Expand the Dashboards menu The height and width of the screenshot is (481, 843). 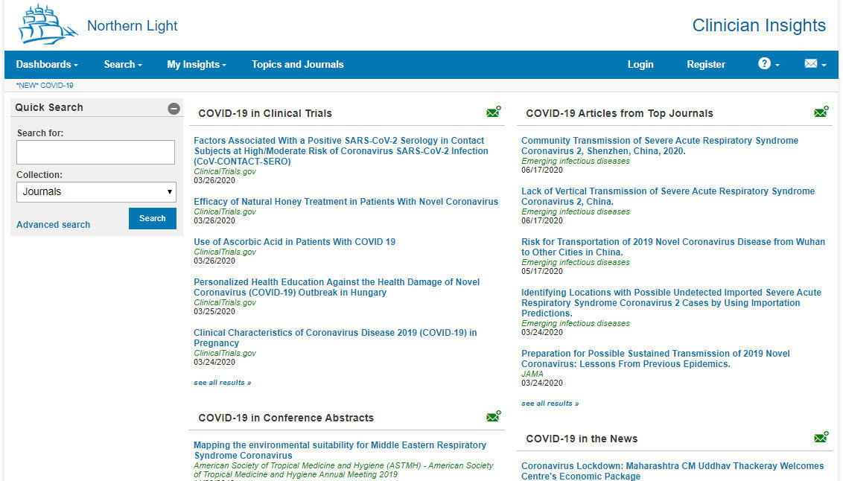pos(47,65)
